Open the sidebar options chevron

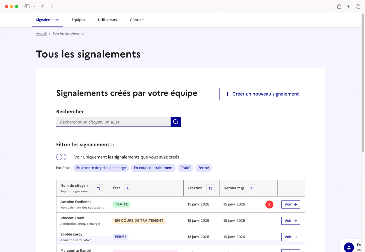[34, 6]
